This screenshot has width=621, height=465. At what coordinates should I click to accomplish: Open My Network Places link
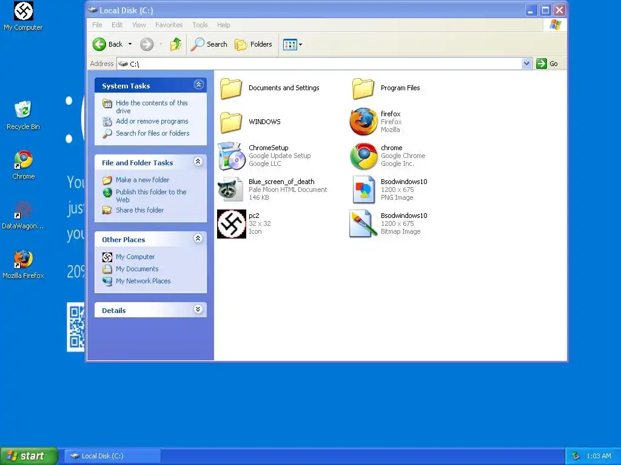coord(143,281)
